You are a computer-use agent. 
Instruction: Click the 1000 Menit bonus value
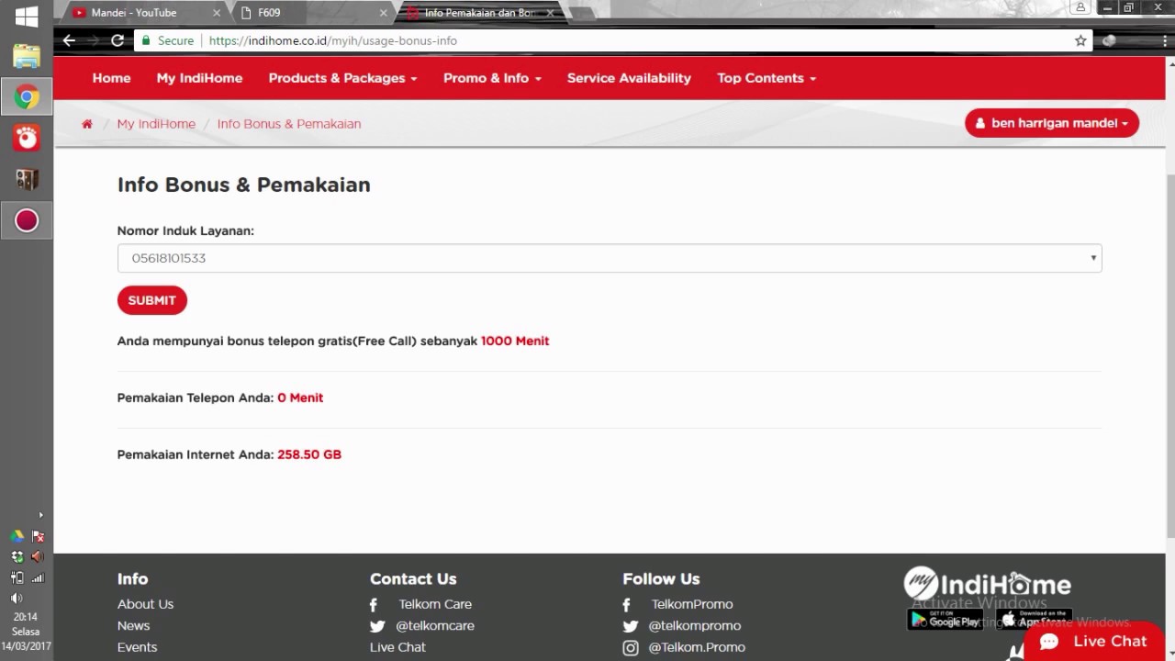coord(515,341)
